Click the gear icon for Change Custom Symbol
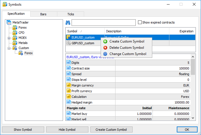 [x=105, y=54]
